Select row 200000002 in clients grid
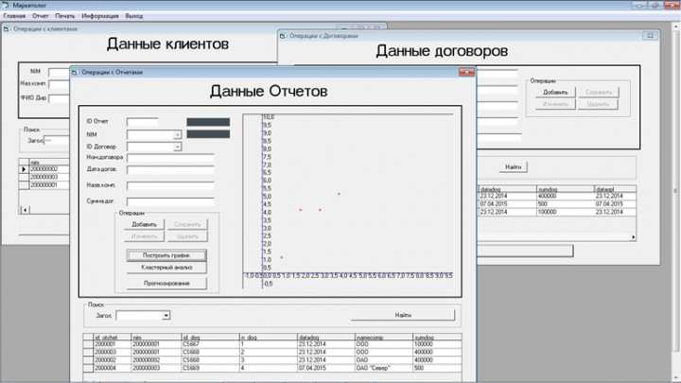The height and width of the screenshot is (383, 681). pyautogui.click(x=44, y=169)
